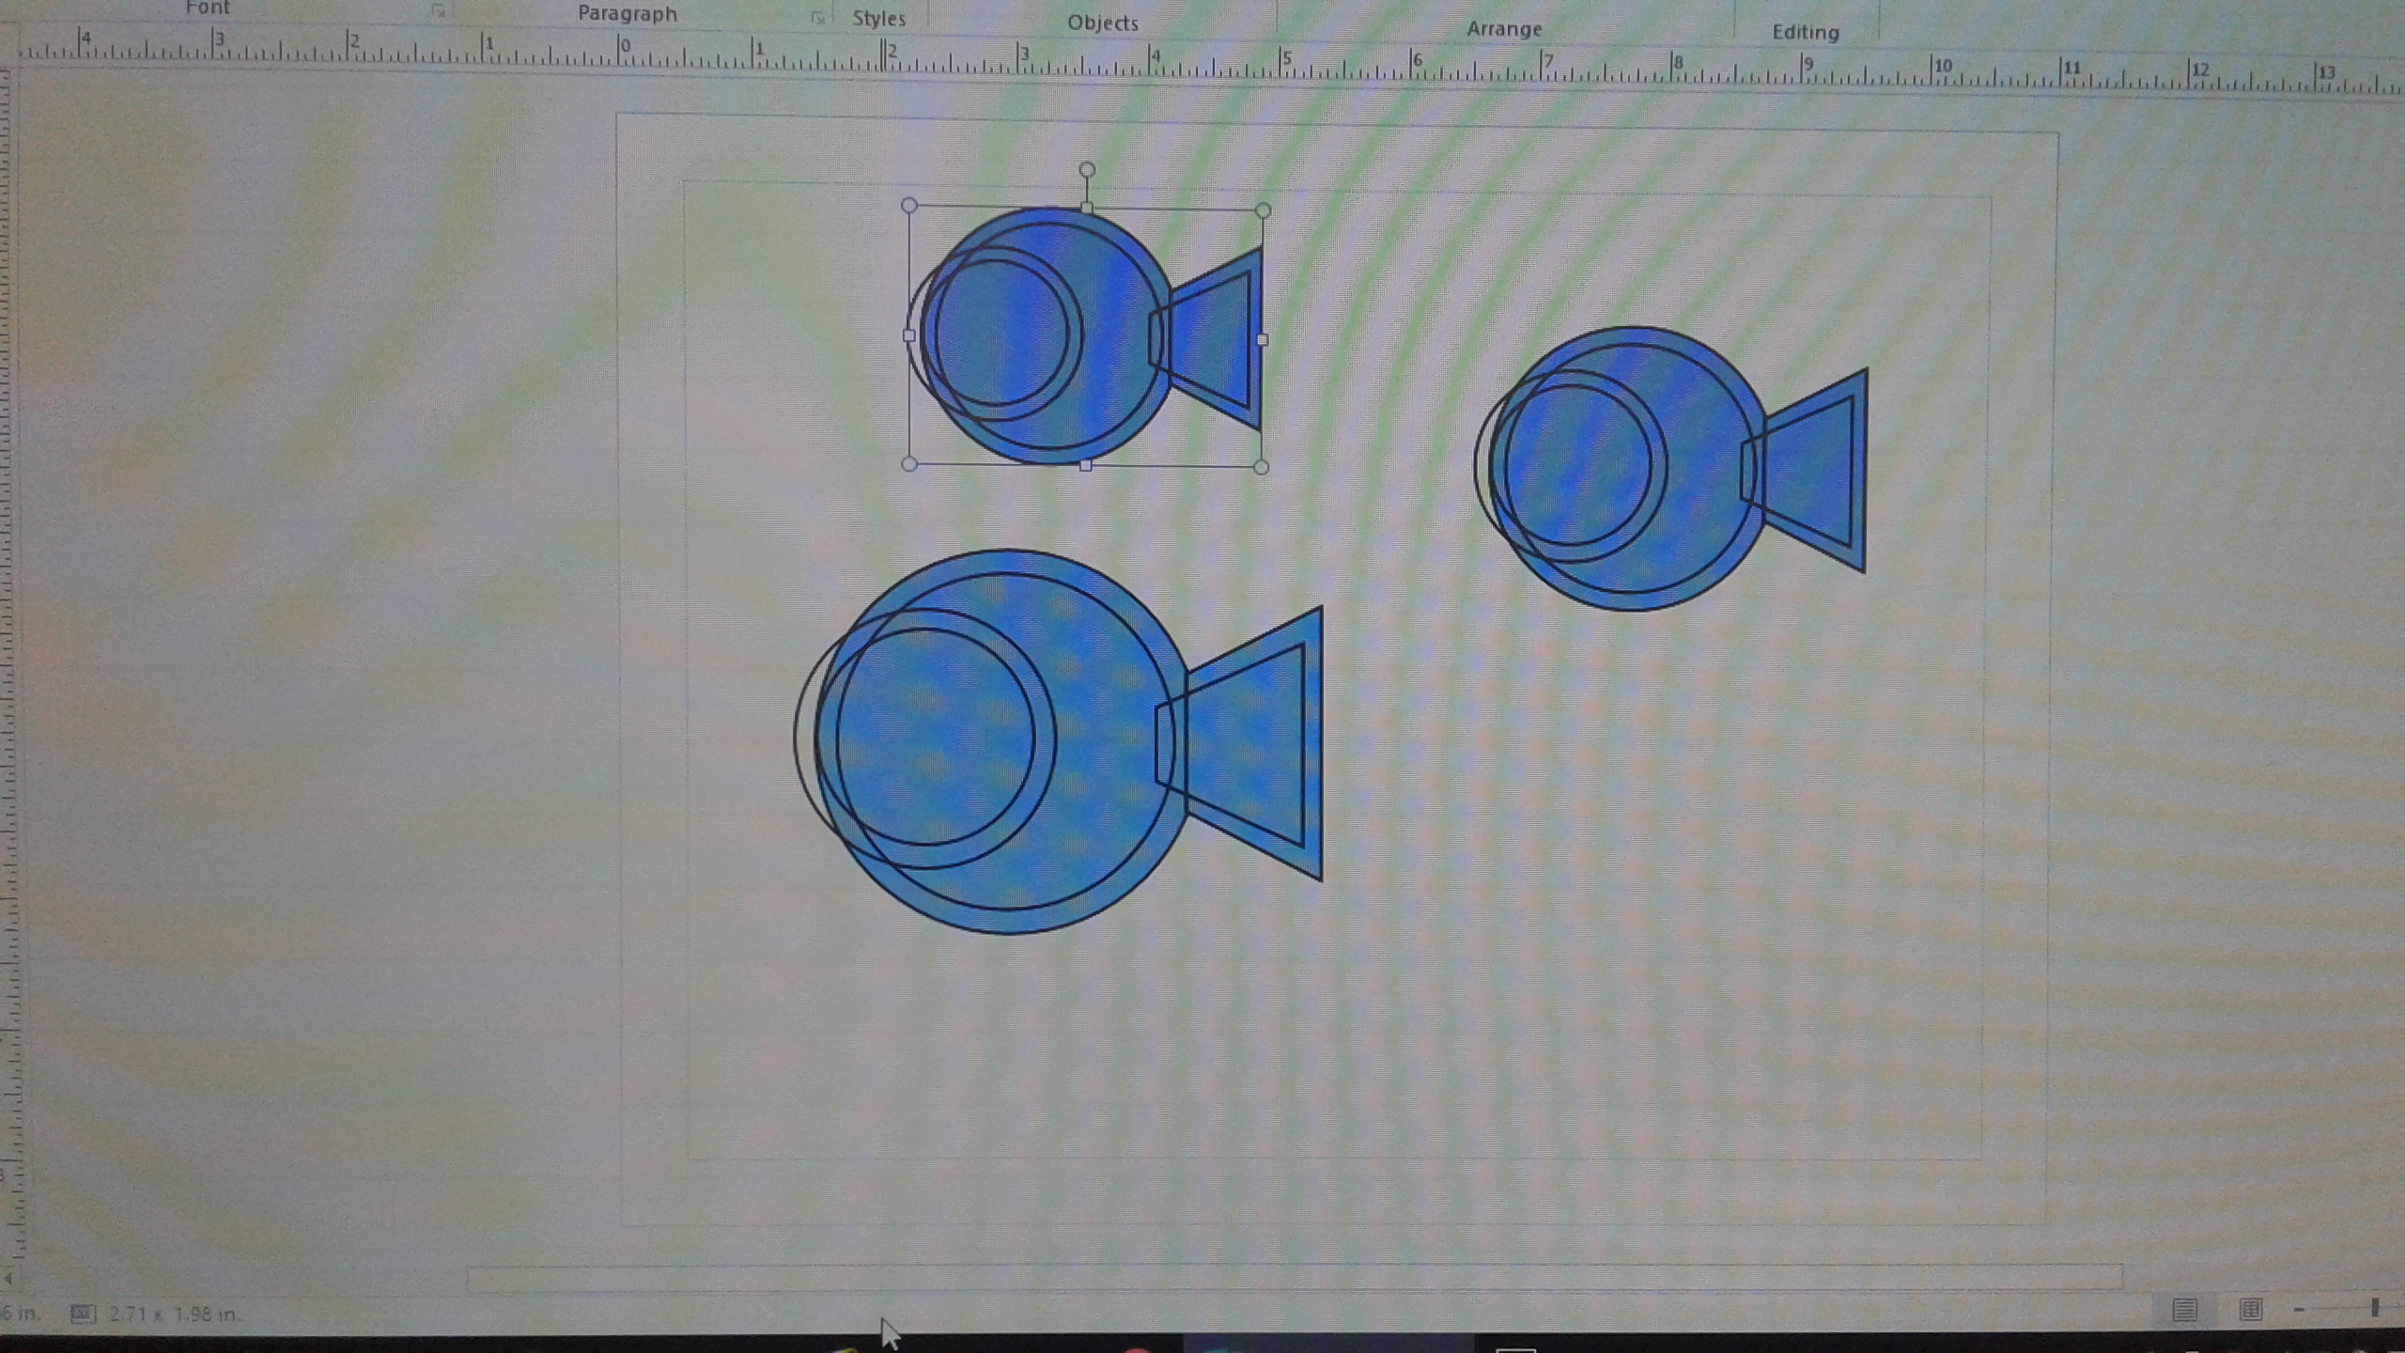Click the zoom out minus button
2405x1353 pixels.
click(2299, 1309)
